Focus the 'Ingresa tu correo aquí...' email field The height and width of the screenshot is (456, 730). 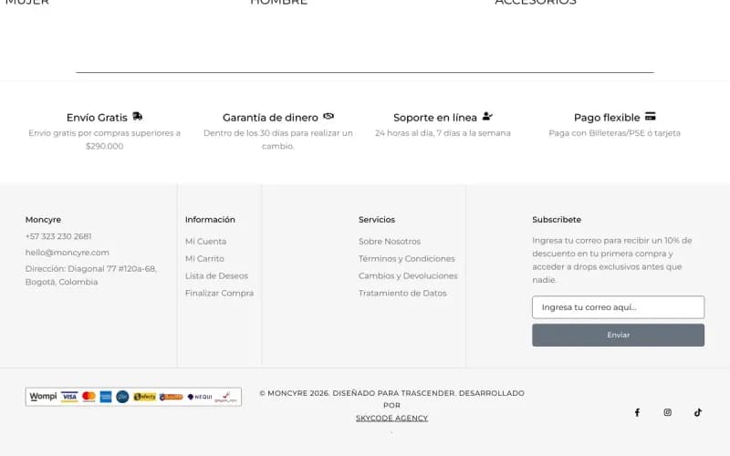pyautogui.click(x=619, y=307)
